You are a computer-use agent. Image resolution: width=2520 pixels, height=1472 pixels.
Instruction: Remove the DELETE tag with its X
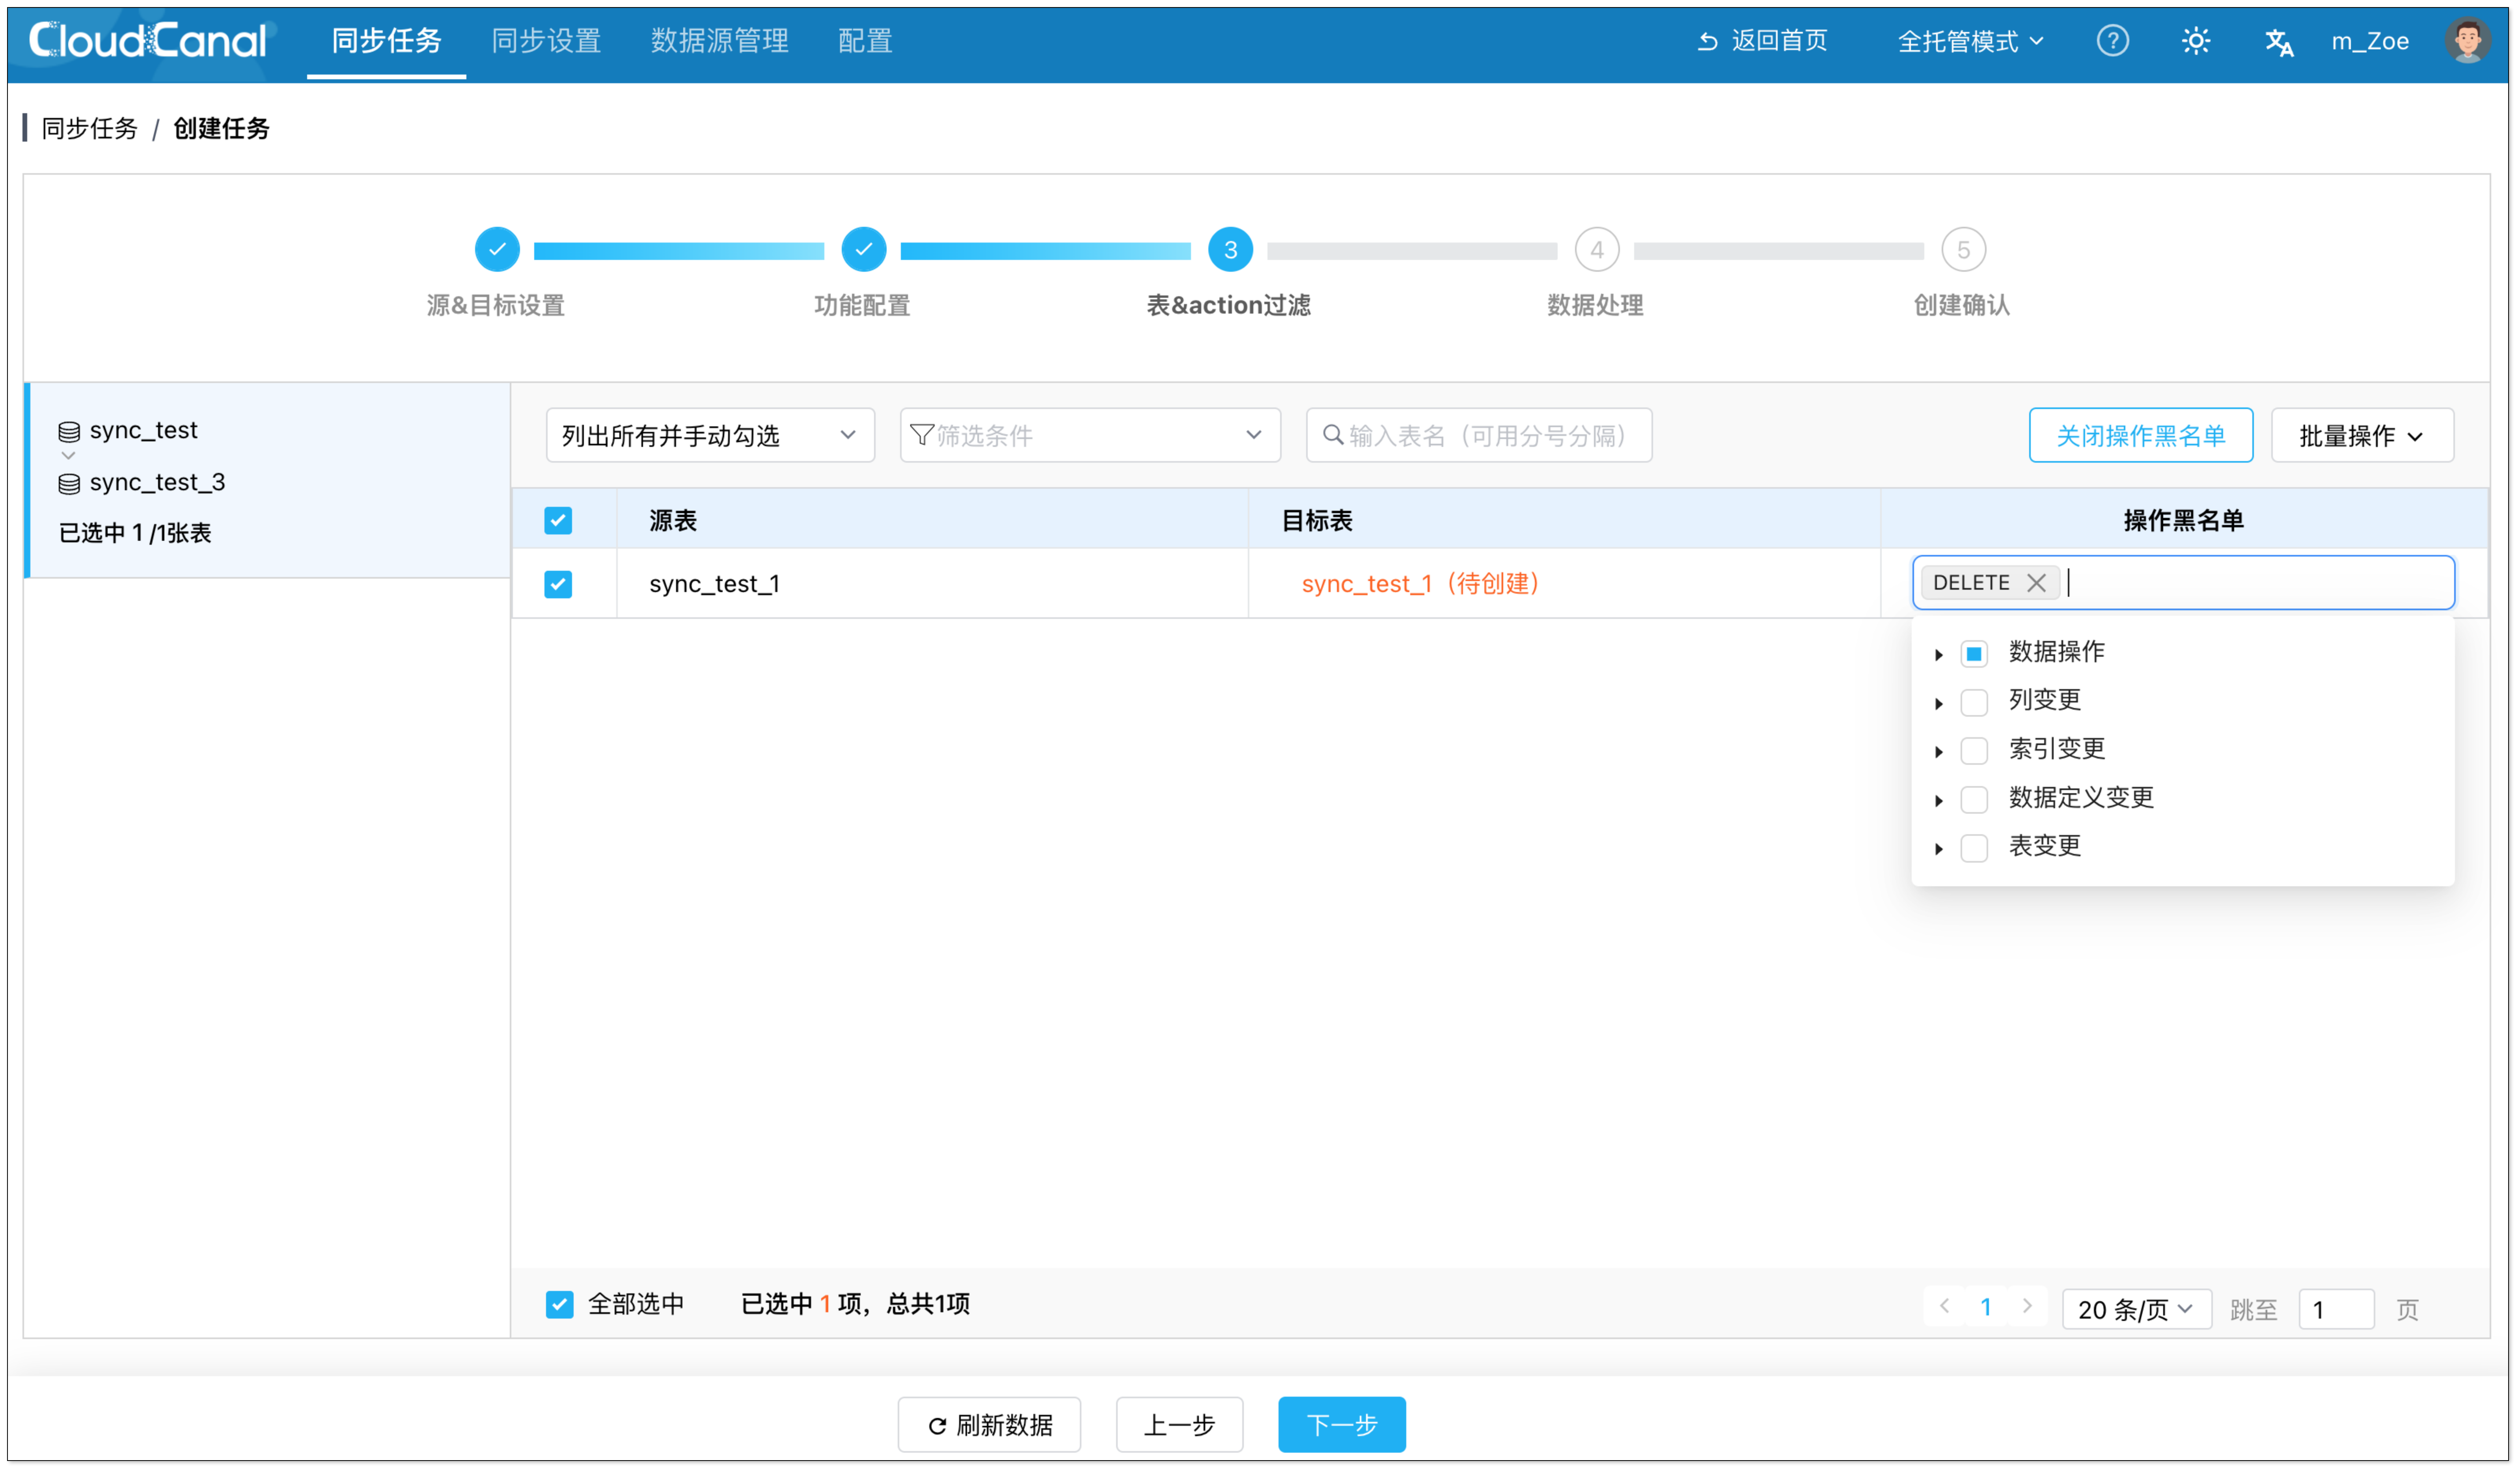tap(2036, 583)
